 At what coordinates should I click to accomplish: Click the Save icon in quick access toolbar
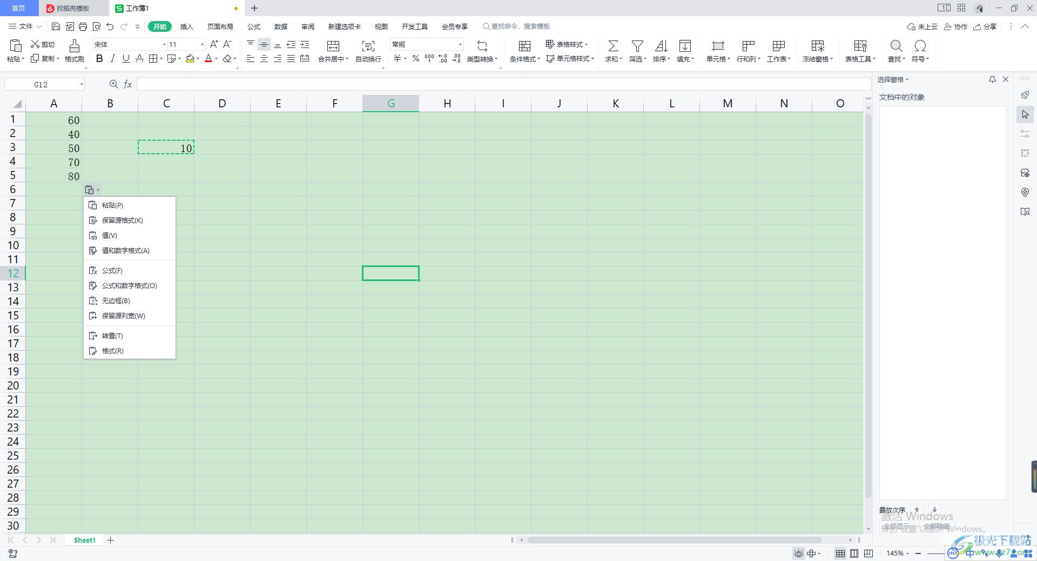[56, 26]
